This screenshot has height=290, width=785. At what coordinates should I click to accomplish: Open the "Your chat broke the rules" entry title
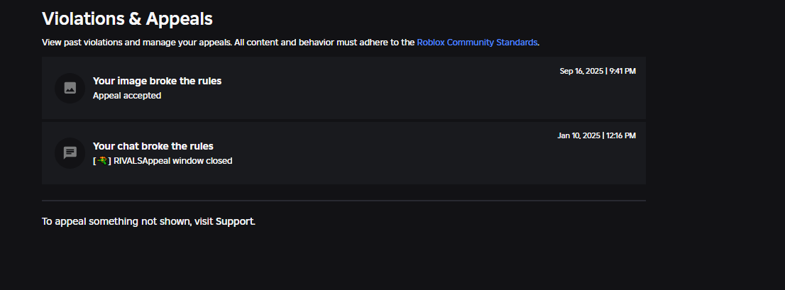(153, 146)
